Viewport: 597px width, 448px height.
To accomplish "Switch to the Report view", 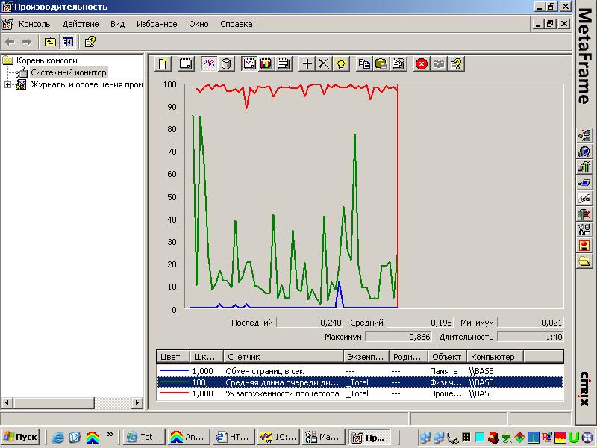I will pyautogui.click(x=284, y=64).
